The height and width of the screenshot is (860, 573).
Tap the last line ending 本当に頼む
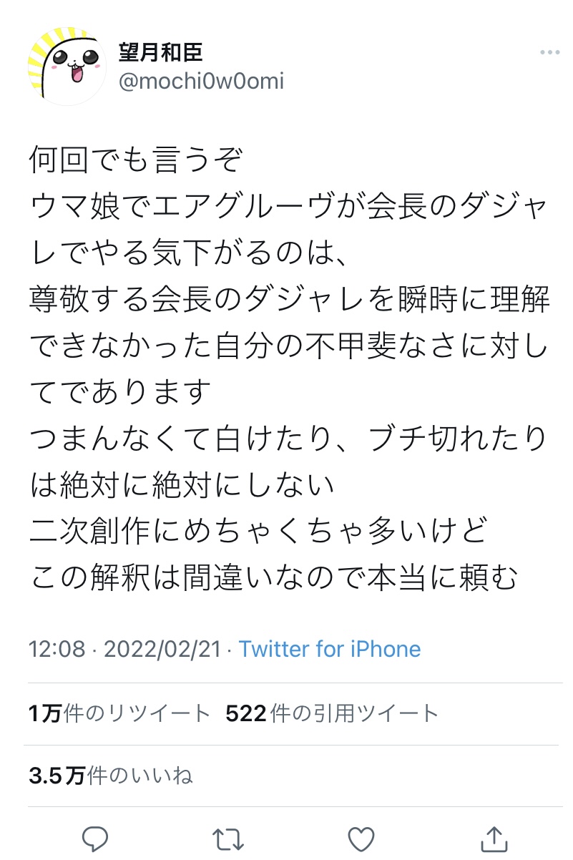273,578
